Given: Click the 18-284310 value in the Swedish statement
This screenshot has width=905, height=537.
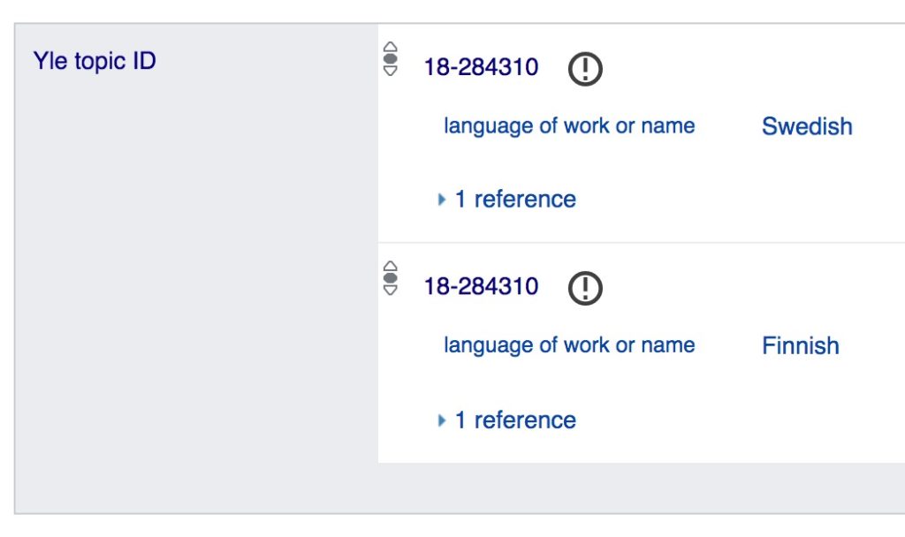Looking at the screenshot, I should tap(481, 67).
